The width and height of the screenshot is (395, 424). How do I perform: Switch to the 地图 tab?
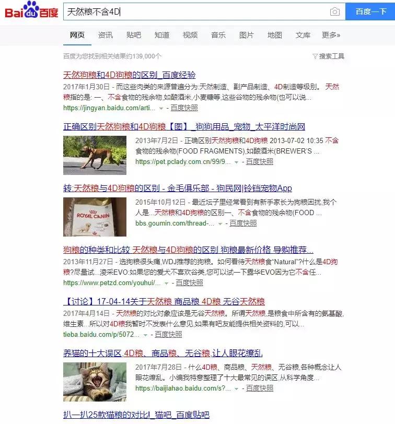click(275, 35)
